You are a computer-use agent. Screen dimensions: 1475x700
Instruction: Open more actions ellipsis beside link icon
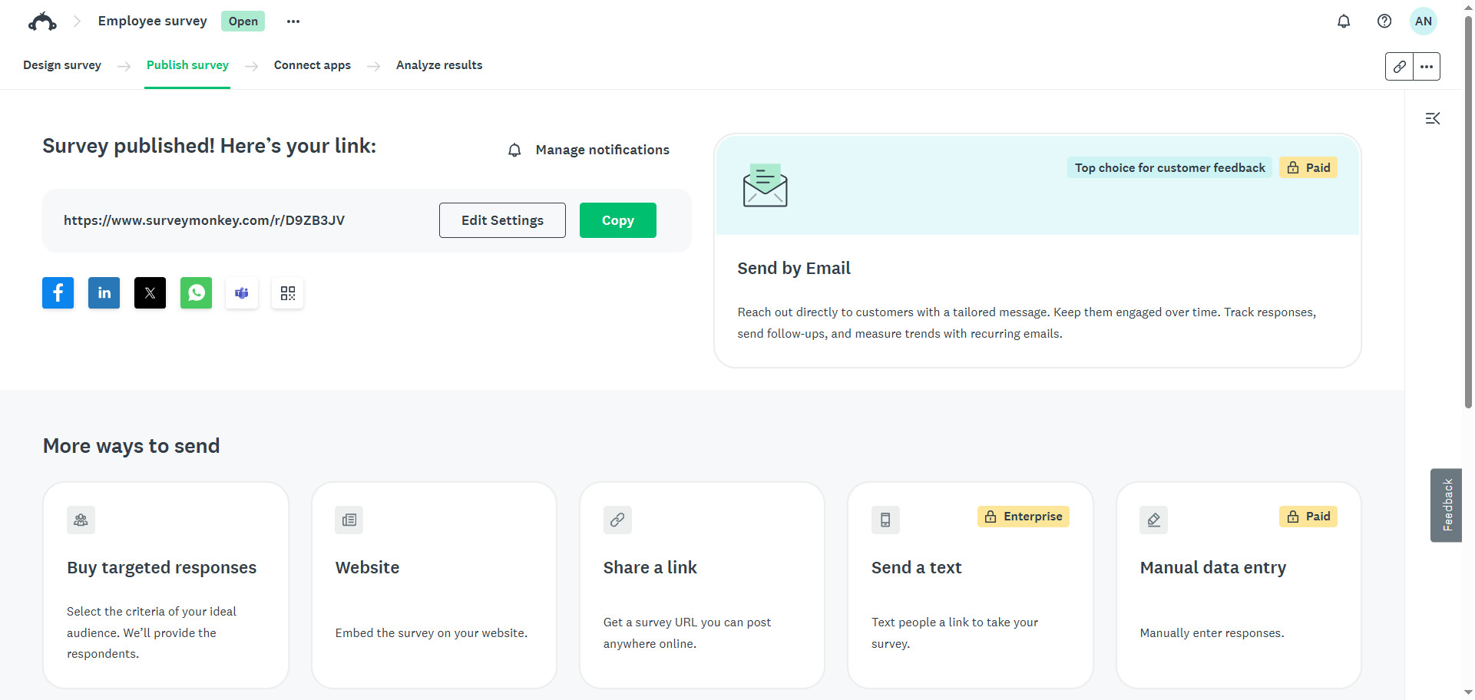pos(1427,67)
